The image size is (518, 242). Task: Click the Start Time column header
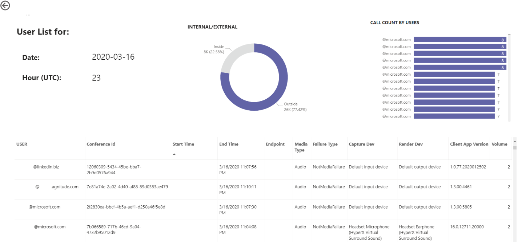(x=183, y=144)
